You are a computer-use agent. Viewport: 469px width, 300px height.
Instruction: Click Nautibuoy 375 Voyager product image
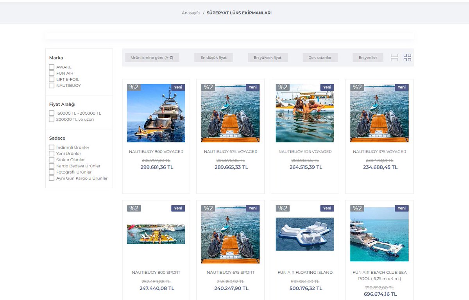point(379,113)
